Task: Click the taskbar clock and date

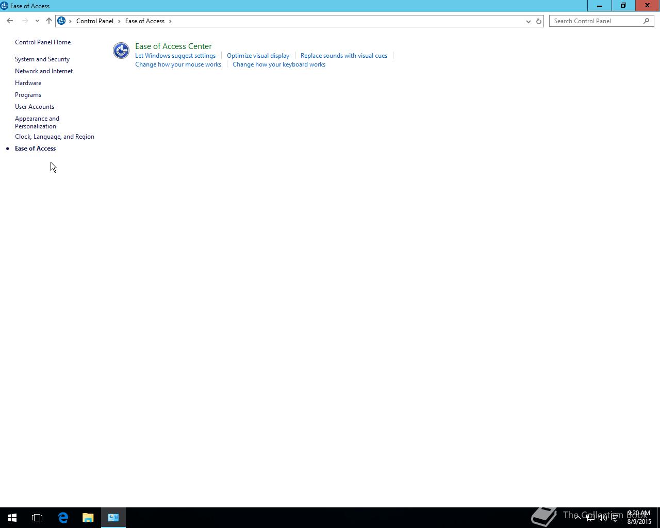Action: pyautogui.click(x=639, y=518)
